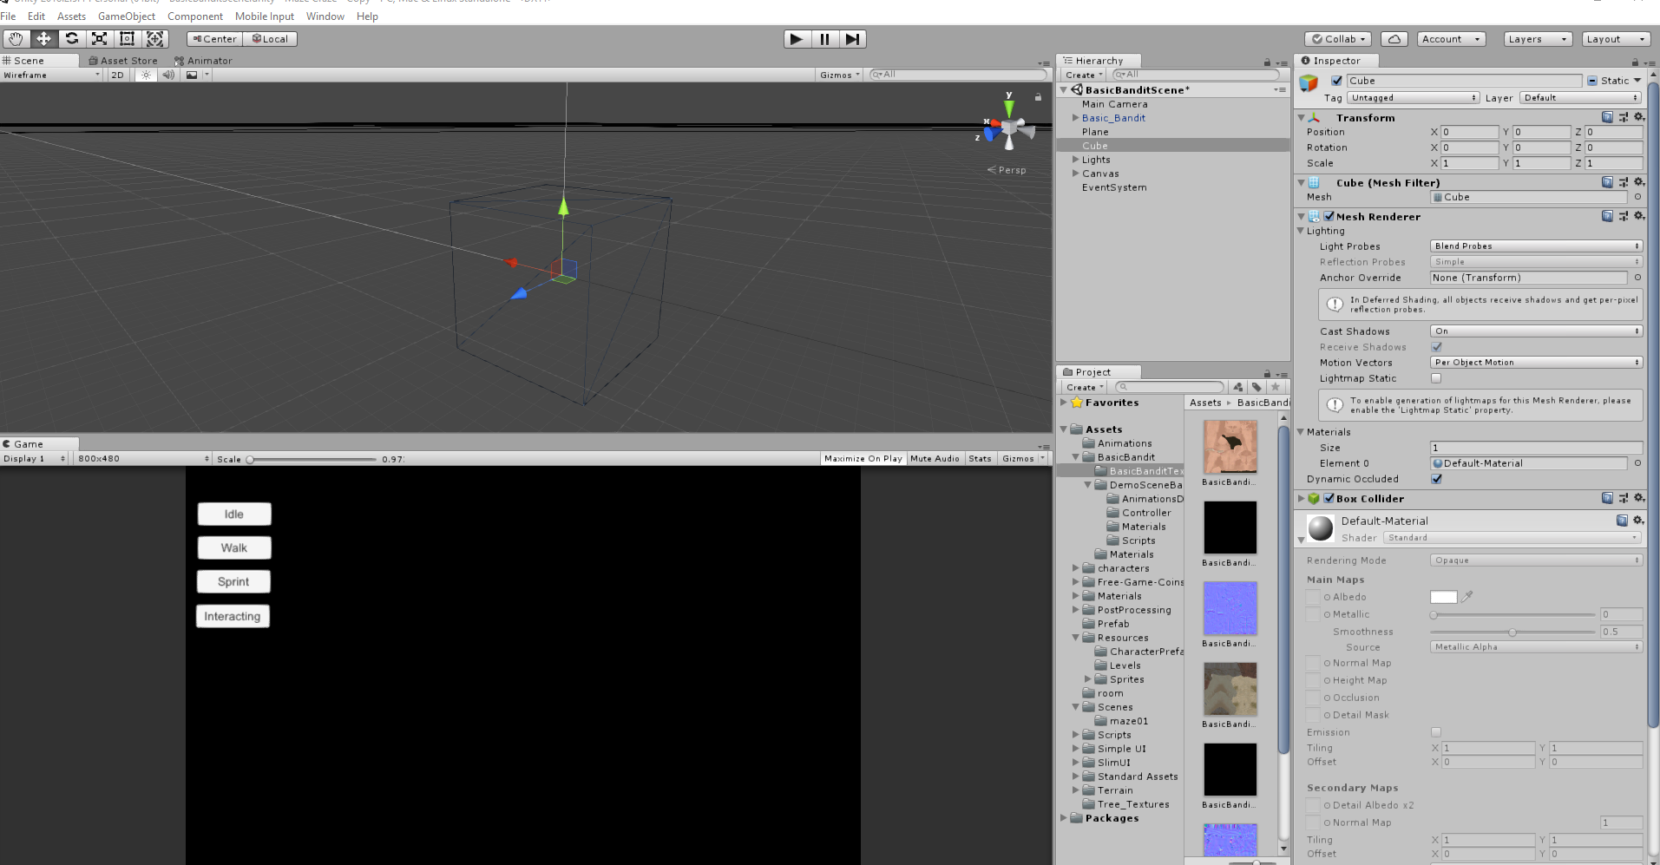Viewport: 1660px width, 865px height.
Task: Open Box Collider settings gear
Action: tap(1638, 498)
